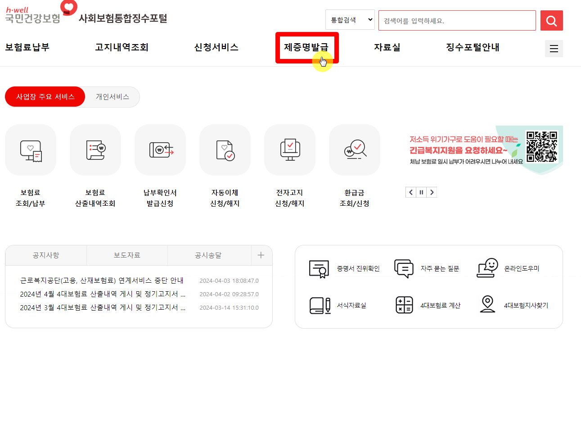The width and height of the screenshot is (581, 429).
Task: Open 보험료 조회/납부 service icon
Action: pyautogui.click(x=30, y=150)
